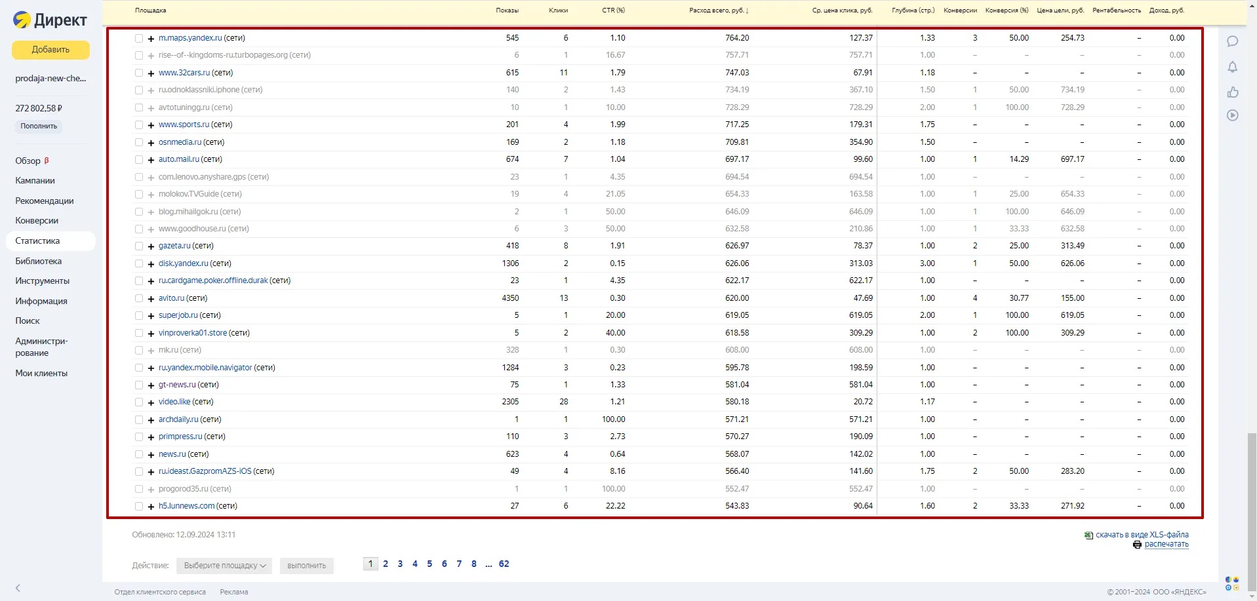1257x601 pixels.
Task: Check the box next to gazeta.ru
Action: pos(139,246)
